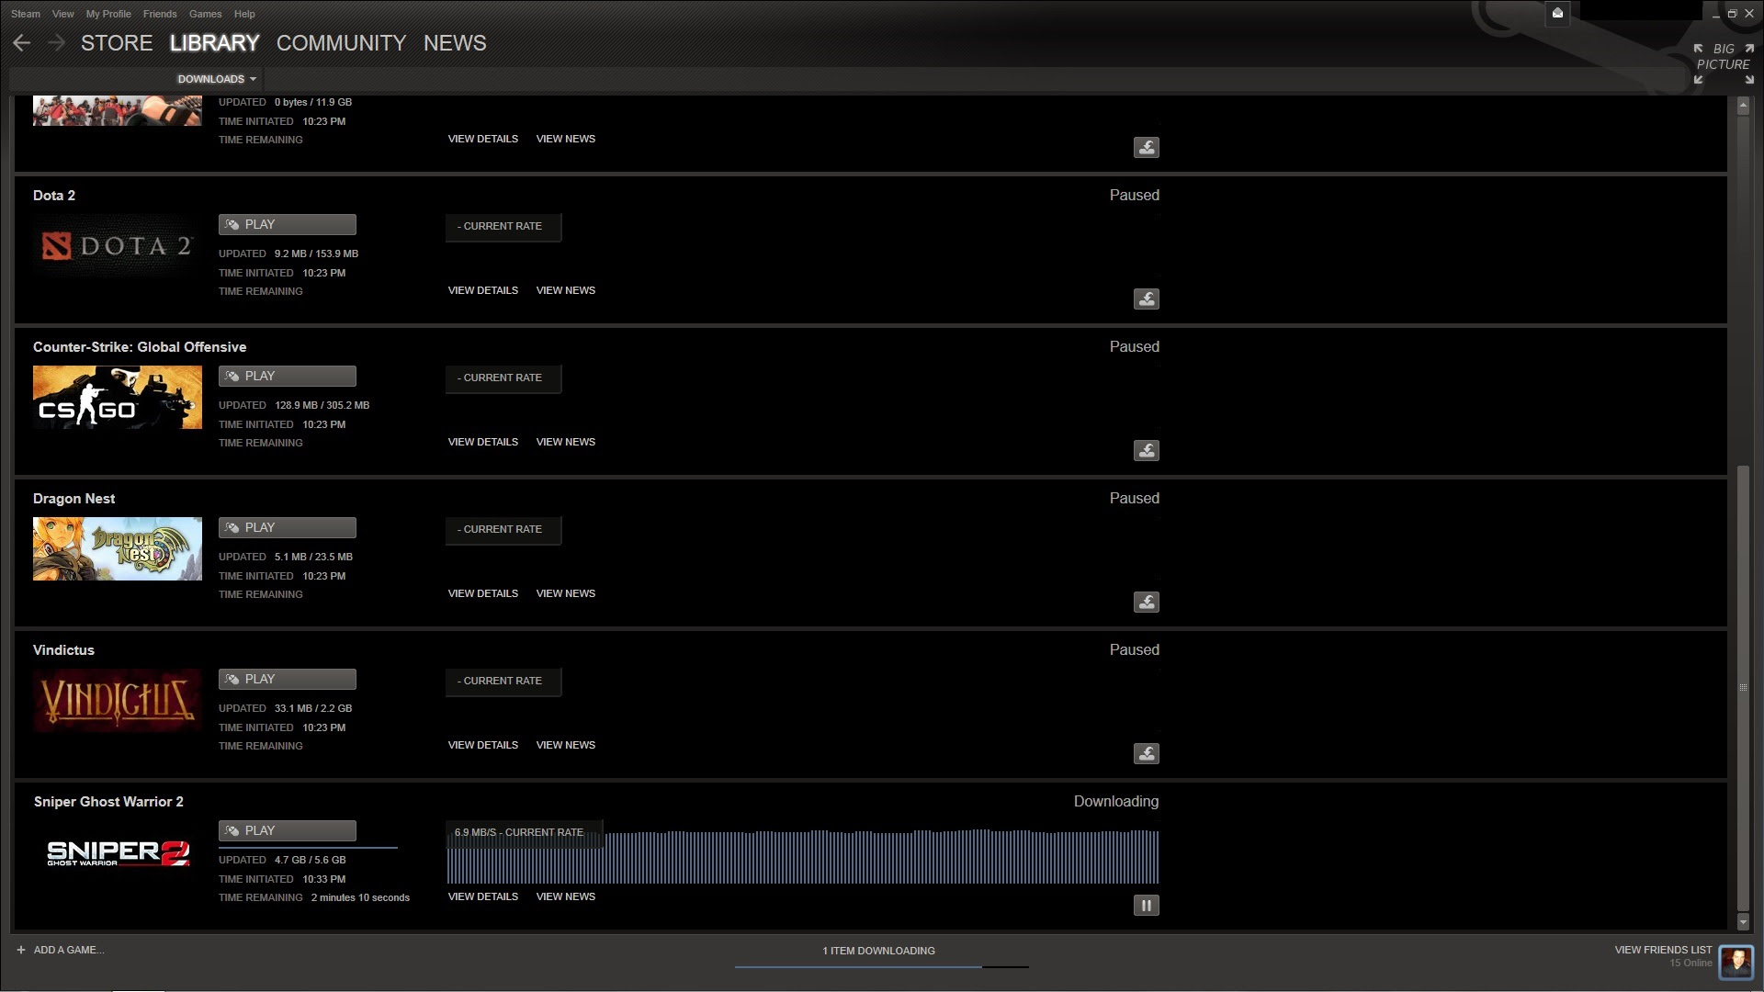View news for Counter-Strike: Global Offensive
The height and width of the screenshot is (992, 1764).
point(566,442)
